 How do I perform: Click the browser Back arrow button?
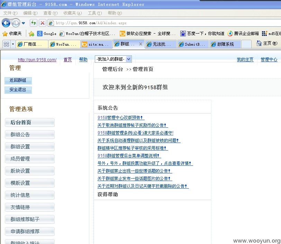(x=6, y=23)
